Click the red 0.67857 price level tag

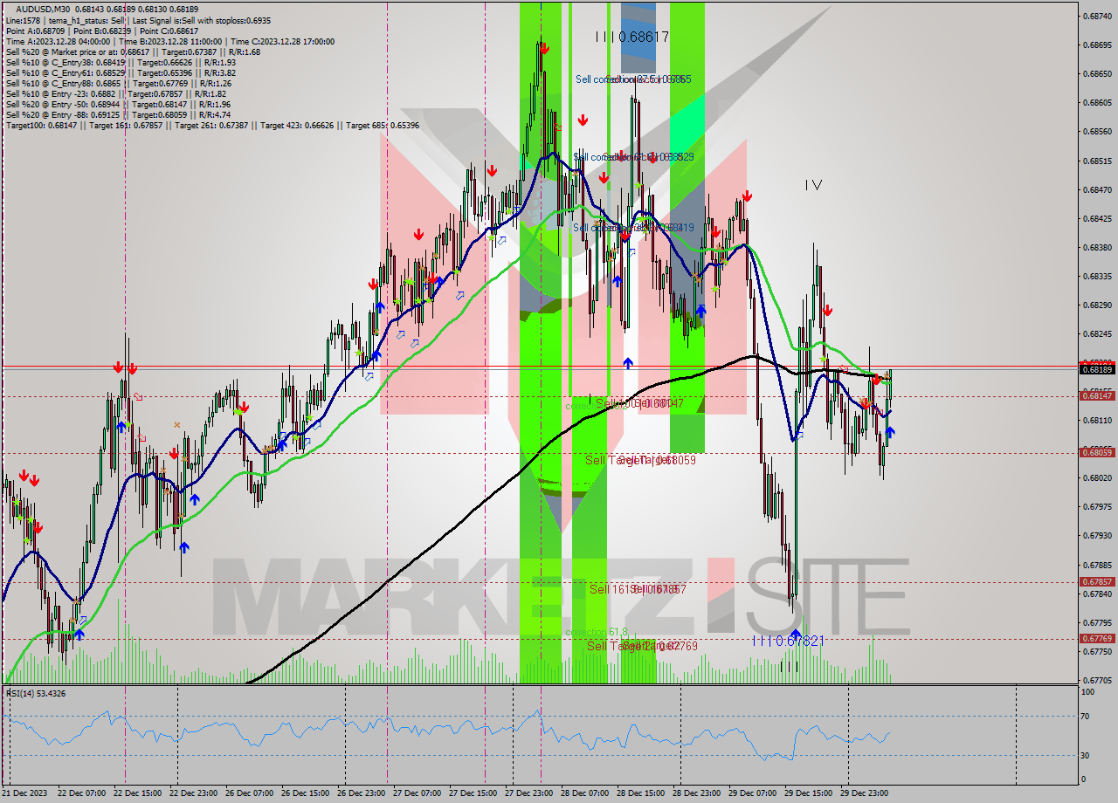pyautogui.click(x=1097, y=582)
